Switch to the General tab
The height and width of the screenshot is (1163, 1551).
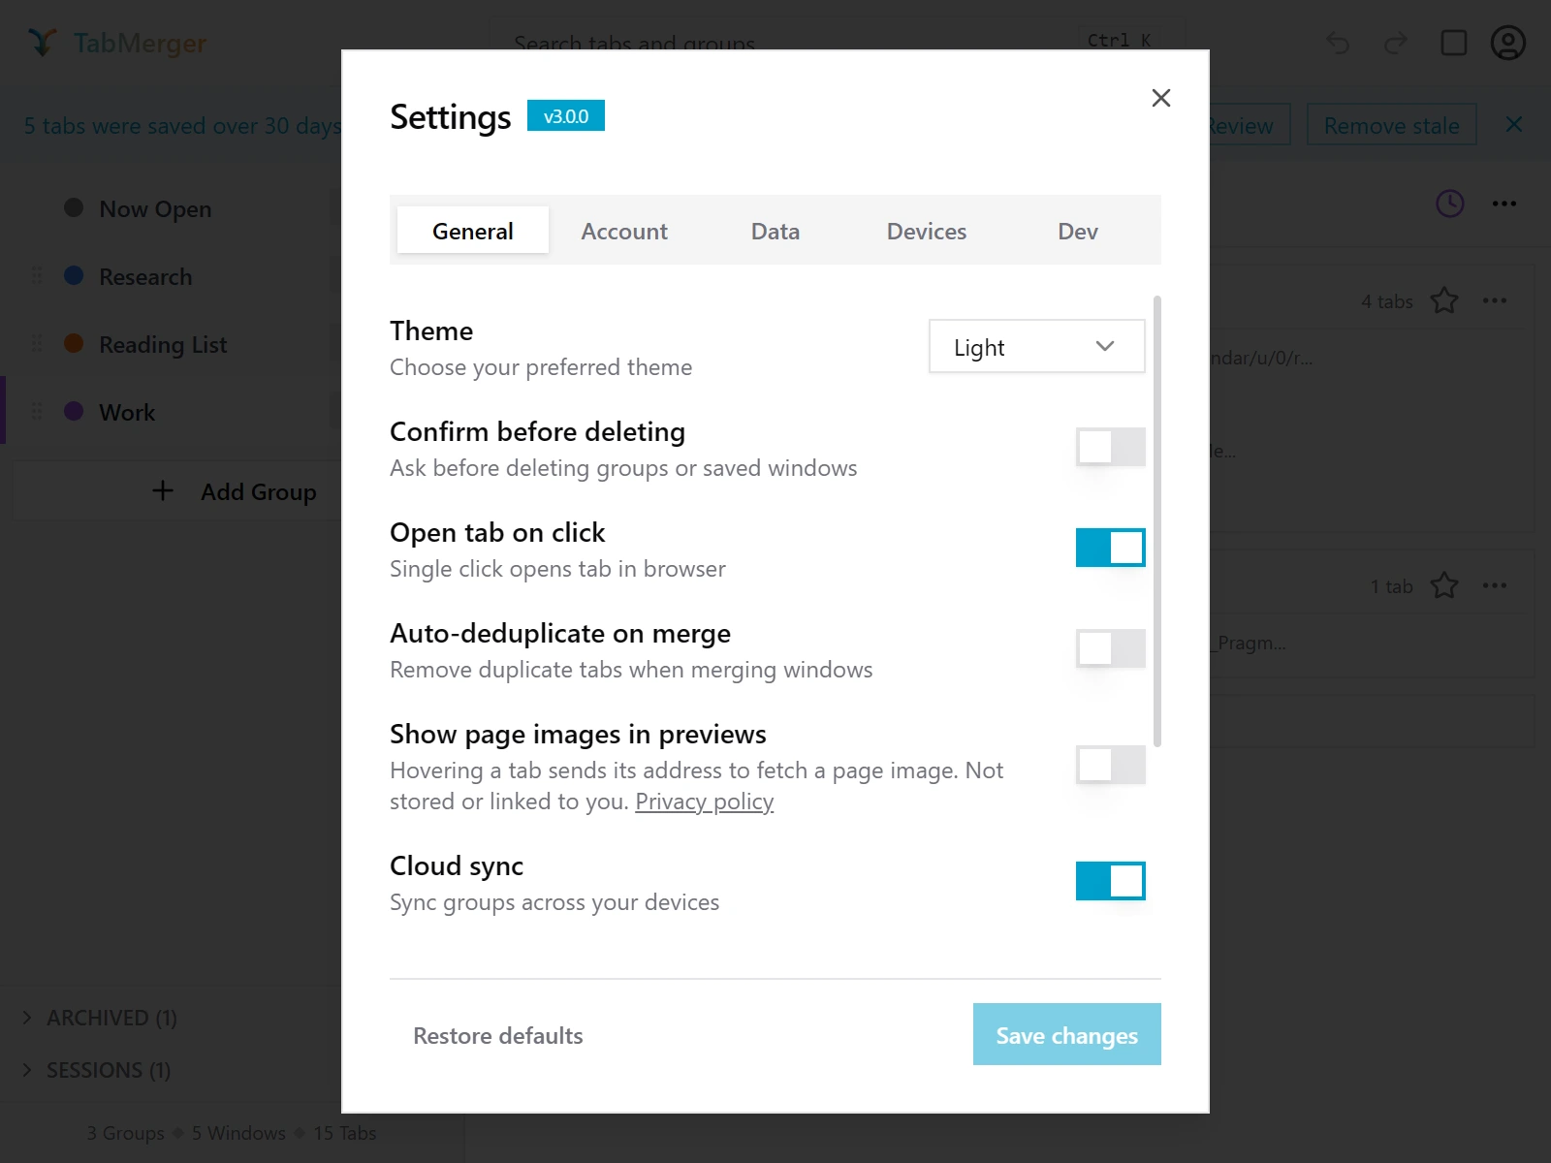tap(473, 231)
